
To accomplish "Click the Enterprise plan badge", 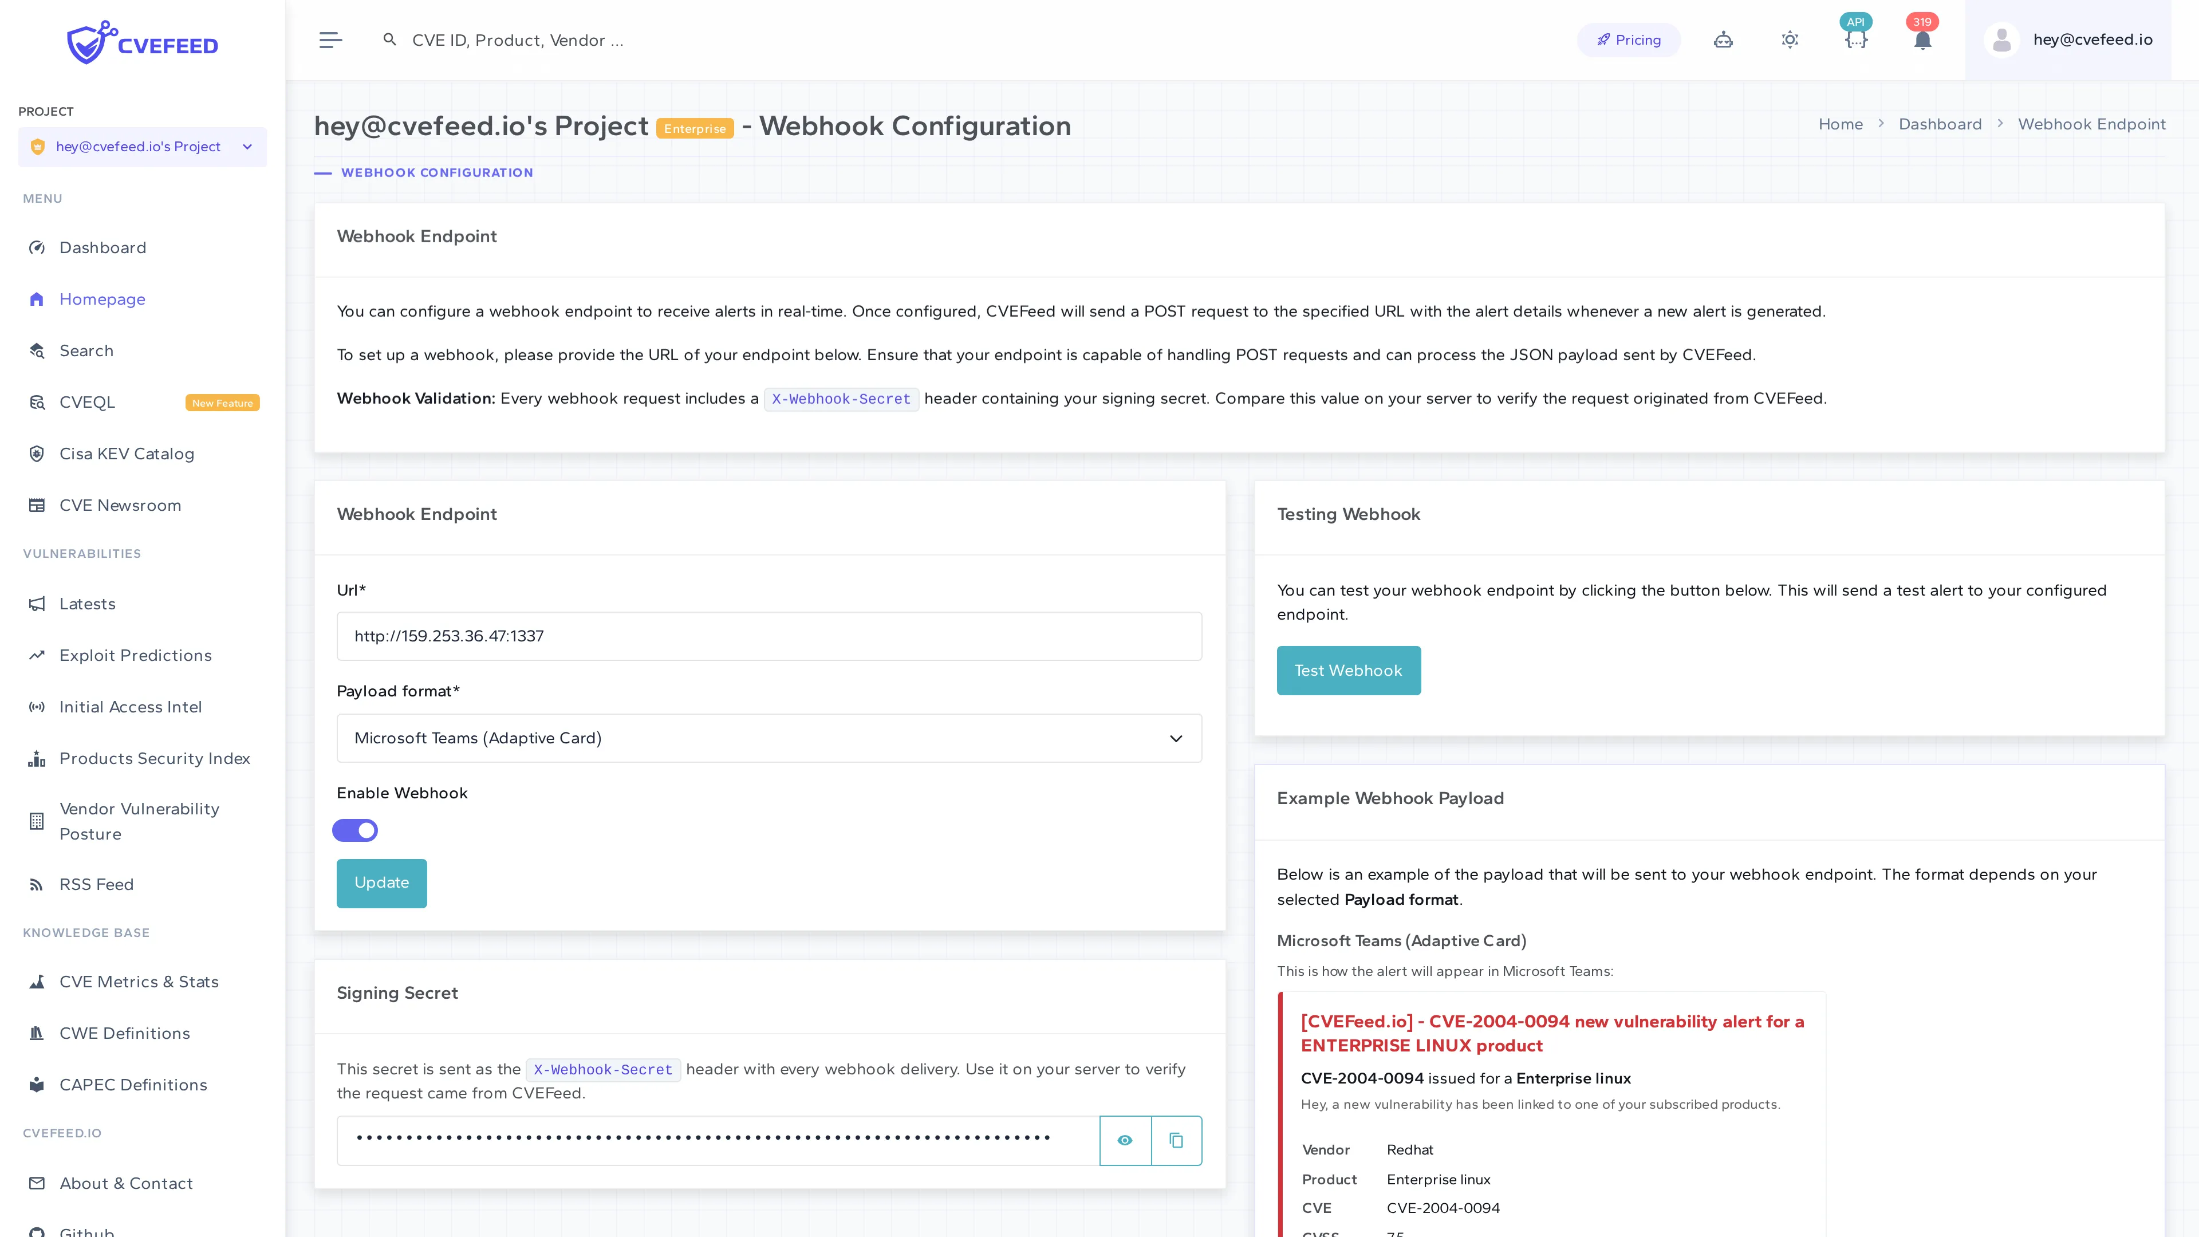I will tap(695, 129).
